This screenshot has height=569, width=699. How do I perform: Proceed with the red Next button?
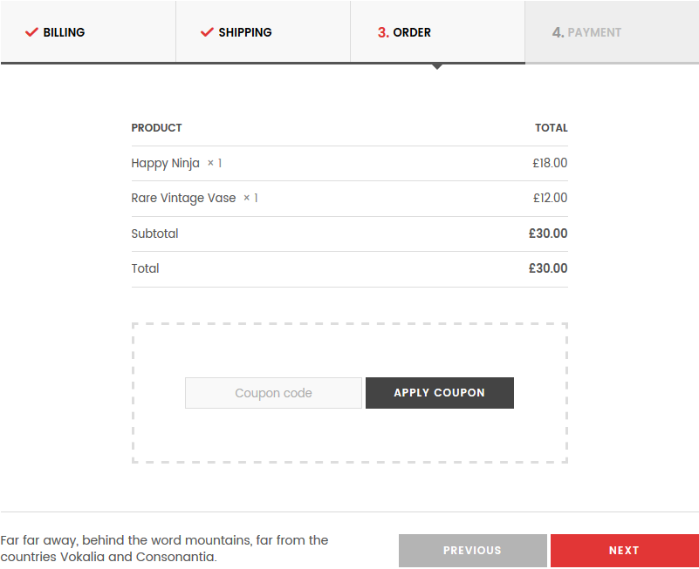pyautogui.click(x=625, y=551)
